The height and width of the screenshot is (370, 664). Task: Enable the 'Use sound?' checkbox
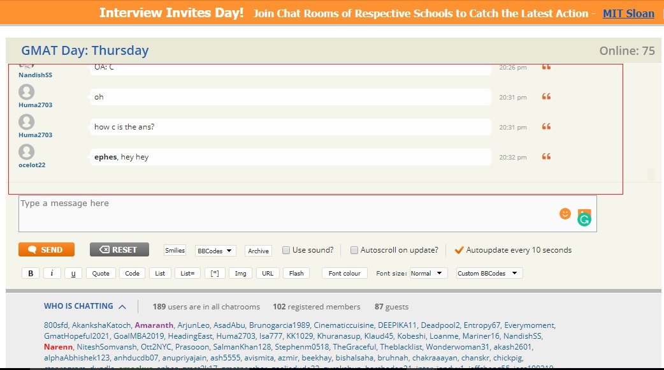(286, 250)
